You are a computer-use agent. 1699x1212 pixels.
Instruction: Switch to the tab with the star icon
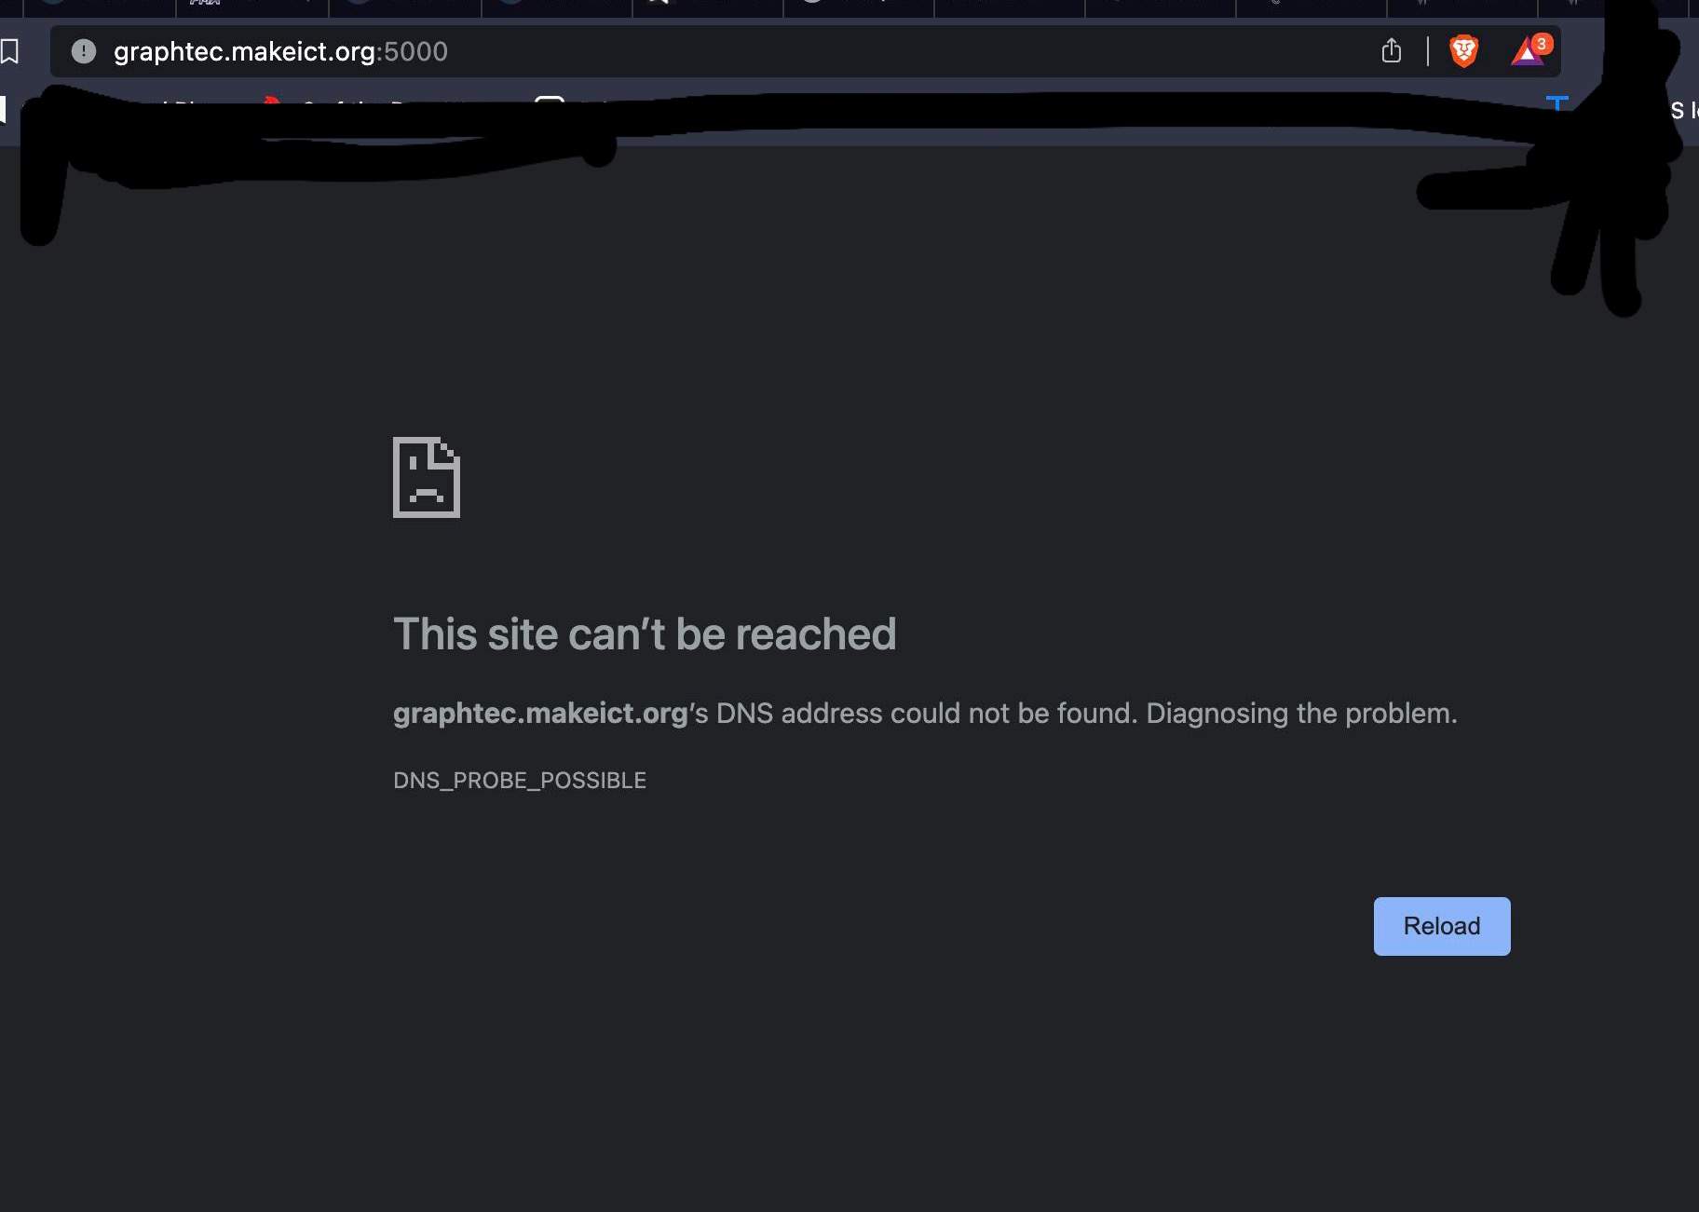tap(708, 5)
